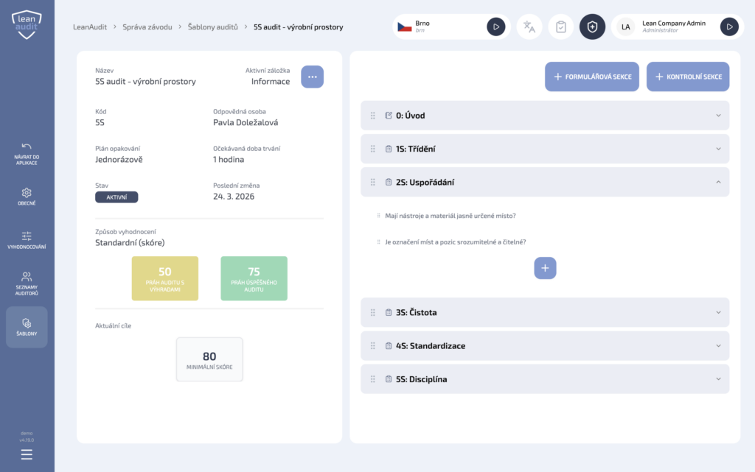Viewport: 755px width, 472px height.
Task: Open the hamburger menu at bottom left
Action: point(27,454)
